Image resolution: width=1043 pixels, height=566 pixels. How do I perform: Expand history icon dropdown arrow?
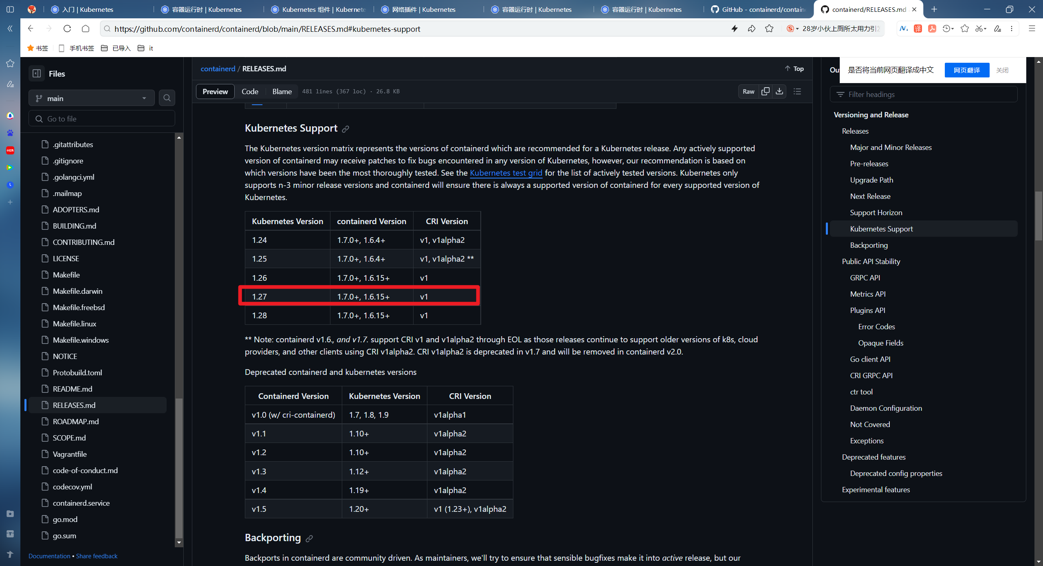coord(953,29)
